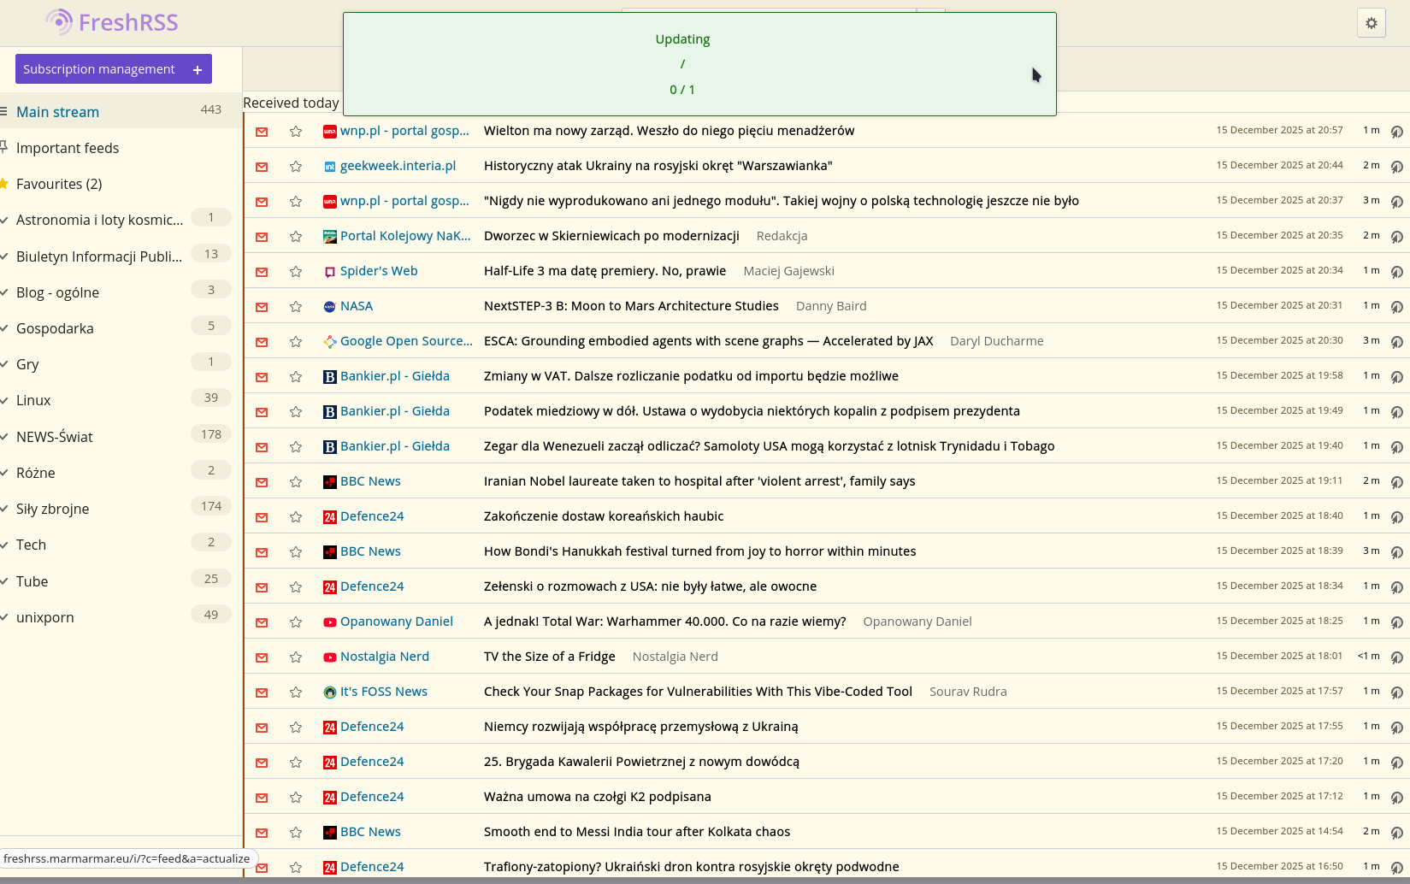1410x884 pixels.
Task: Click author name Sourav Rudra
Action: pyautogui.click(x=968, y=692)
